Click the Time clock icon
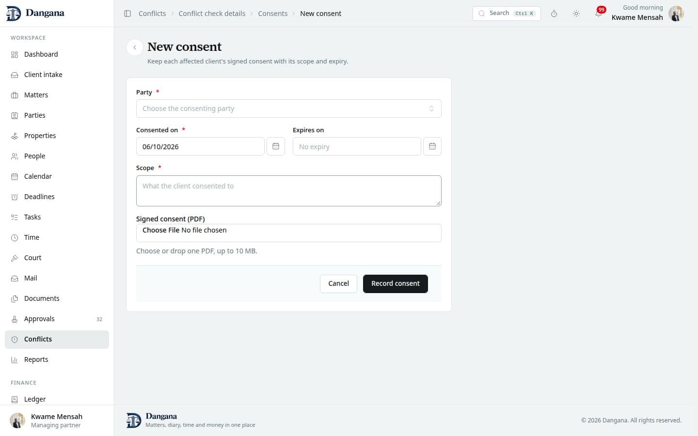The width and height of the screenshot is (698, 436). (x=15, y=238)
